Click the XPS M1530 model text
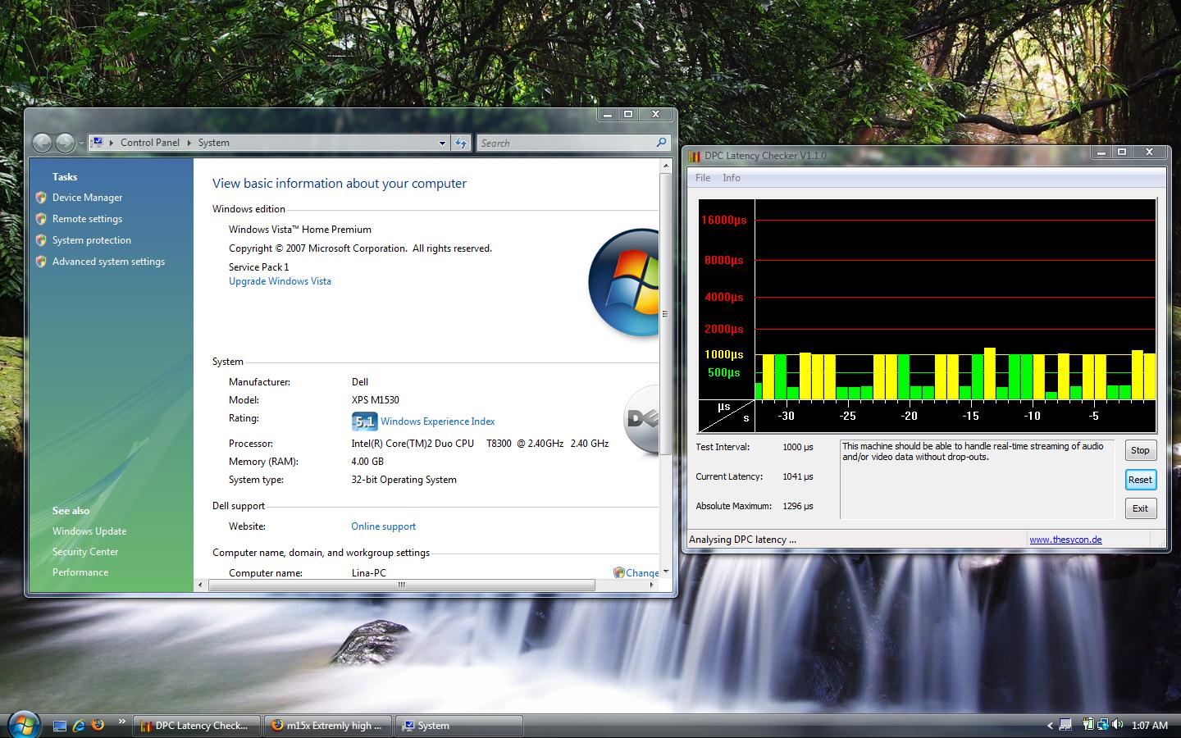Image resolution: width=1181 pixels, height=738 pixels. click(x=375, y=400)
